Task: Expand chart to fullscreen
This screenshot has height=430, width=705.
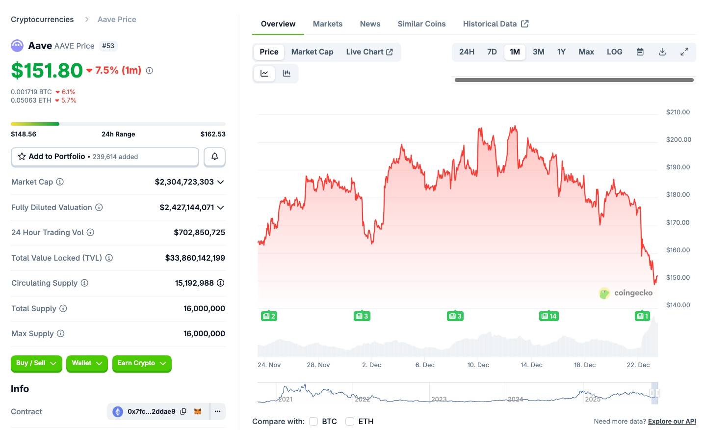Action: point(684,52)
